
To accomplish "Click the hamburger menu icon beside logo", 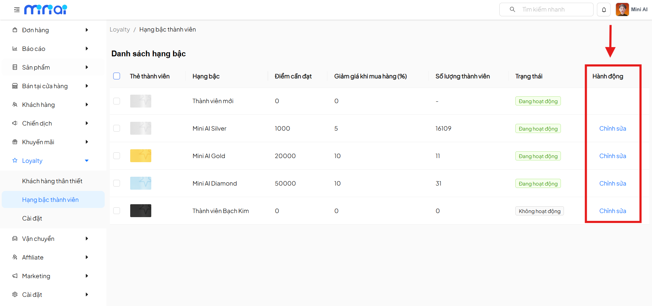I will [17, 10].
